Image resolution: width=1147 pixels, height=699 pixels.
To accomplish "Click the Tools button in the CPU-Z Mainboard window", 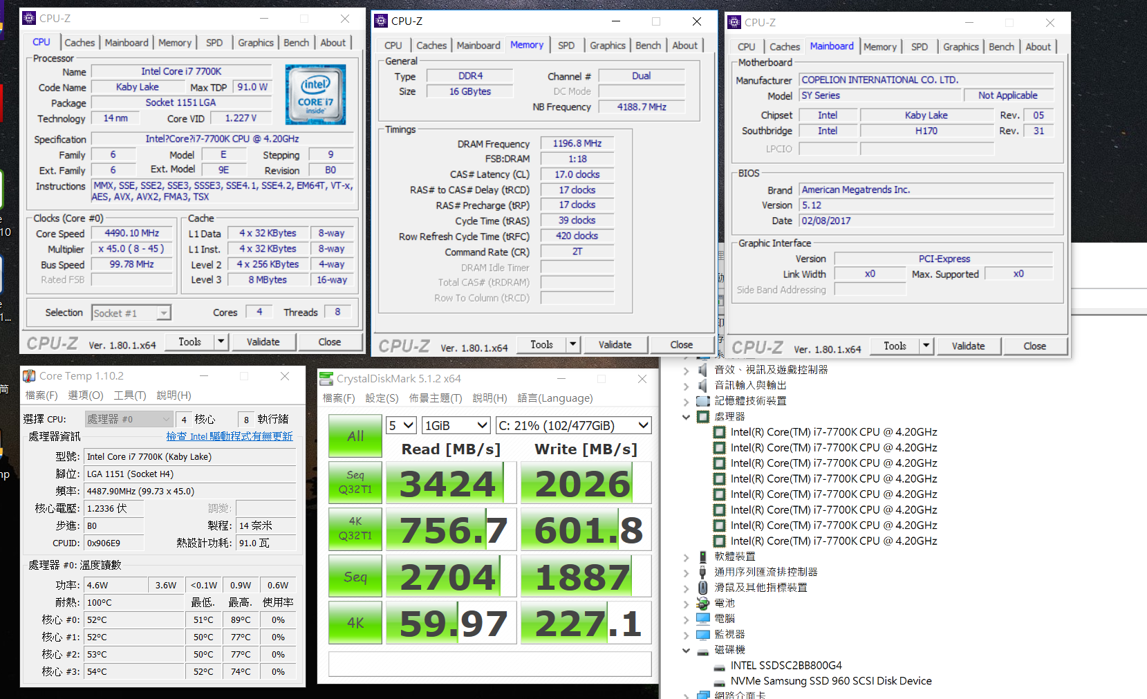I will click(895, 346).
